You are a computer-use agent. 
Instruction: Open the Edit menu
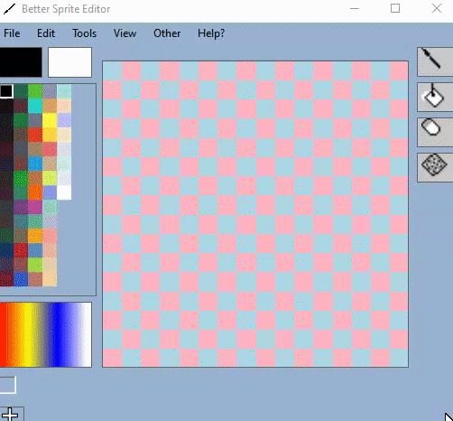pyautogui.click(x=46, y=33)
